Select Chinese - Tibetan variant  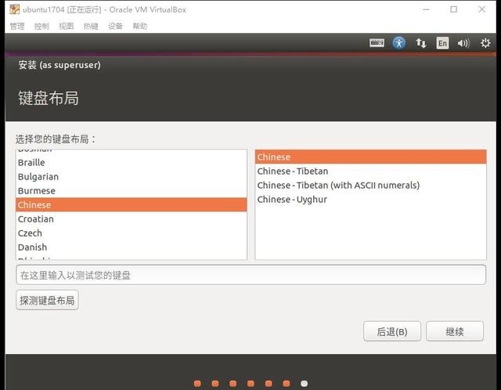coord(293,172)
